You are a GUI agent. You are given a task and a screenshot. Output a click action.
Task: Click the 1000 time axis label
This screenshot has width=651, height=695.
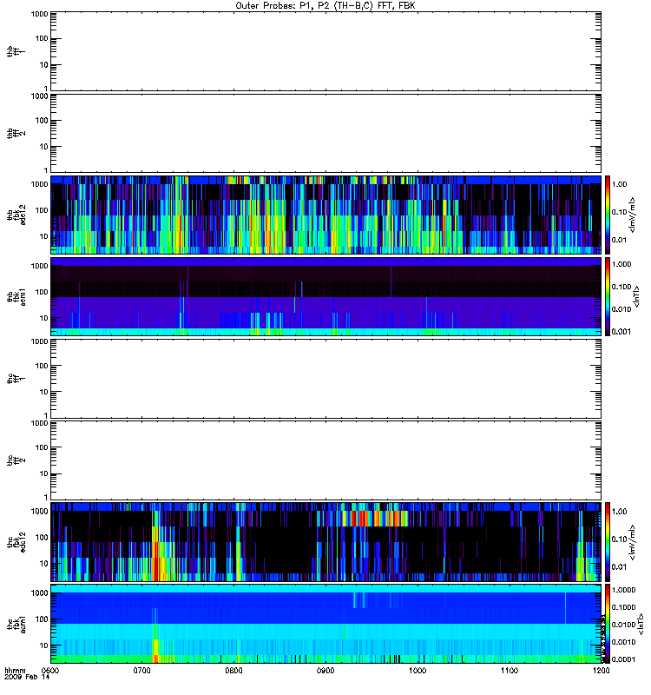pyautogui.click(x=418, y=671)
